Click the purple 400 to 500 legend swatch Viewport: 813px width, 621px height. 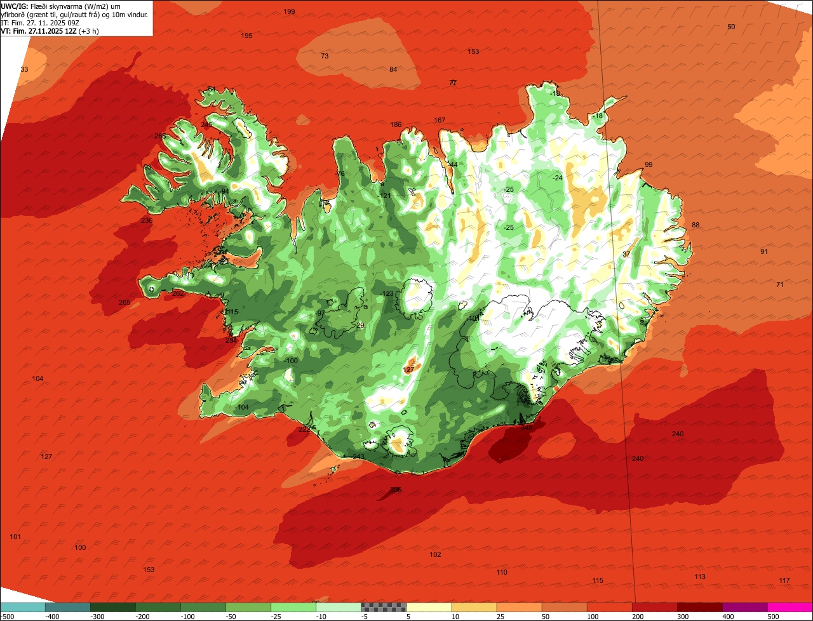(744, 607)
